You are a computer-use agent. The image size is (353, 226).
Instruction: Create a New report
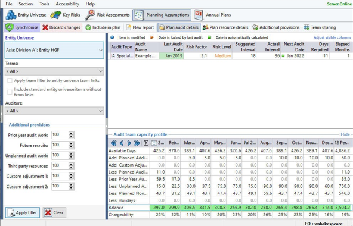[140, 27]
